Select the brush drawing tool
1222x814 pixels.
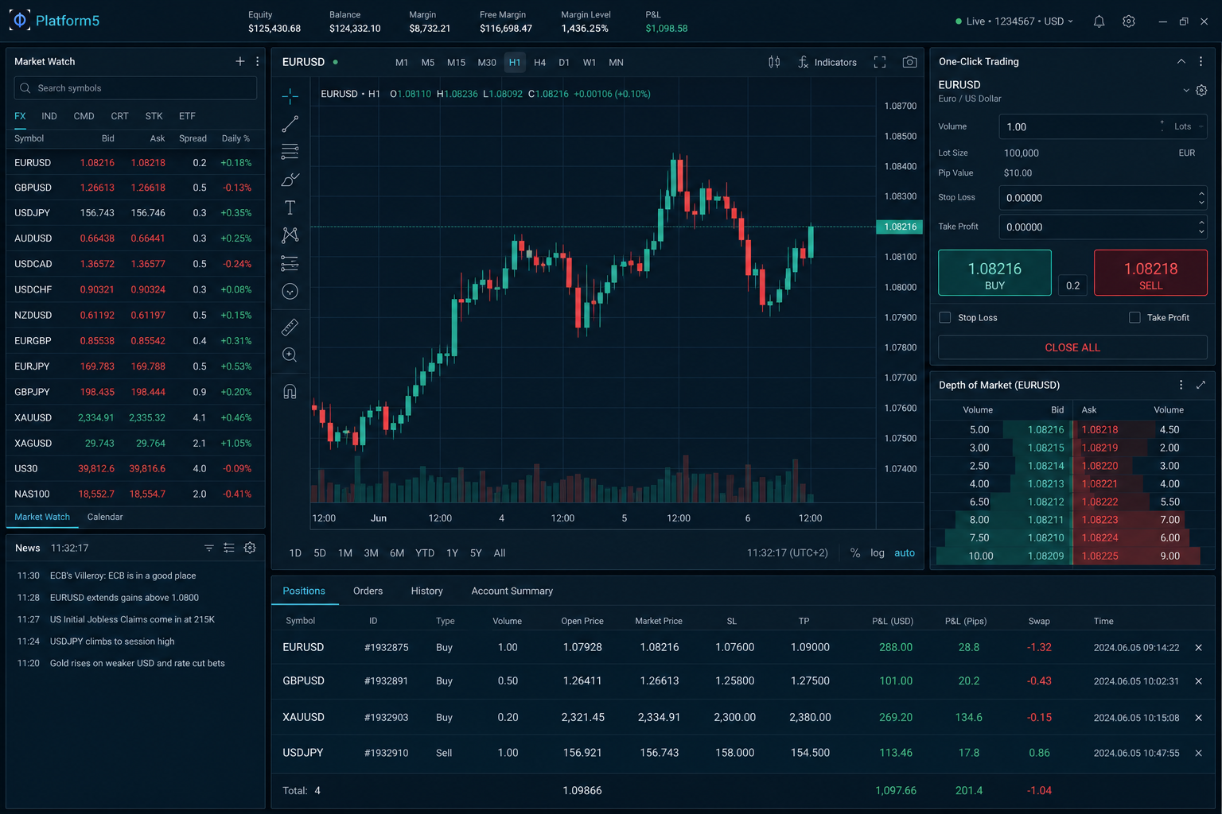tap(290, 180)
